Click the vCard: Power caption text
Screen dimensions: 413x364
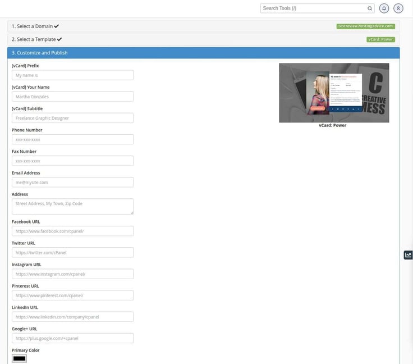coord(332,125)
